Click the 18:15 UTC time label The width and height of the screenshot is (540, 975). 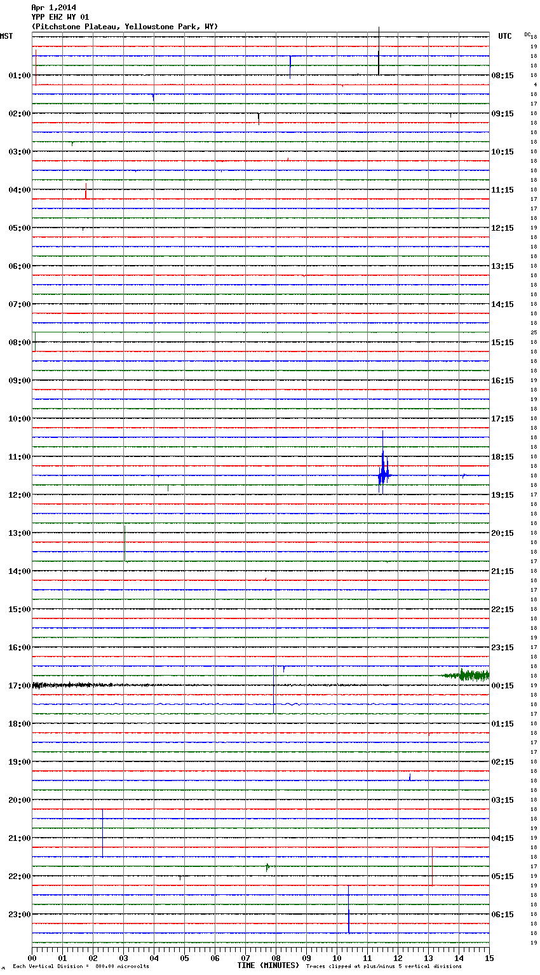(x=503, y=456)
